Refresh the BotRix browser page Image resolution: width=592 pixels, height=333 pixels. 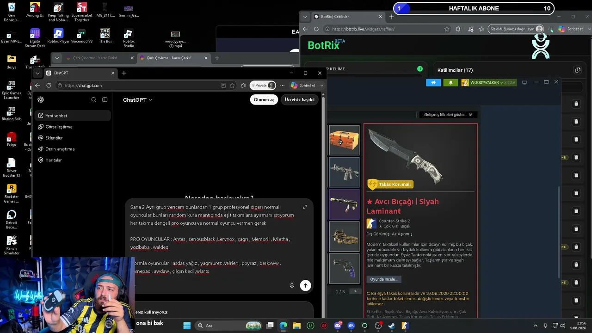[x=316, y=29]
